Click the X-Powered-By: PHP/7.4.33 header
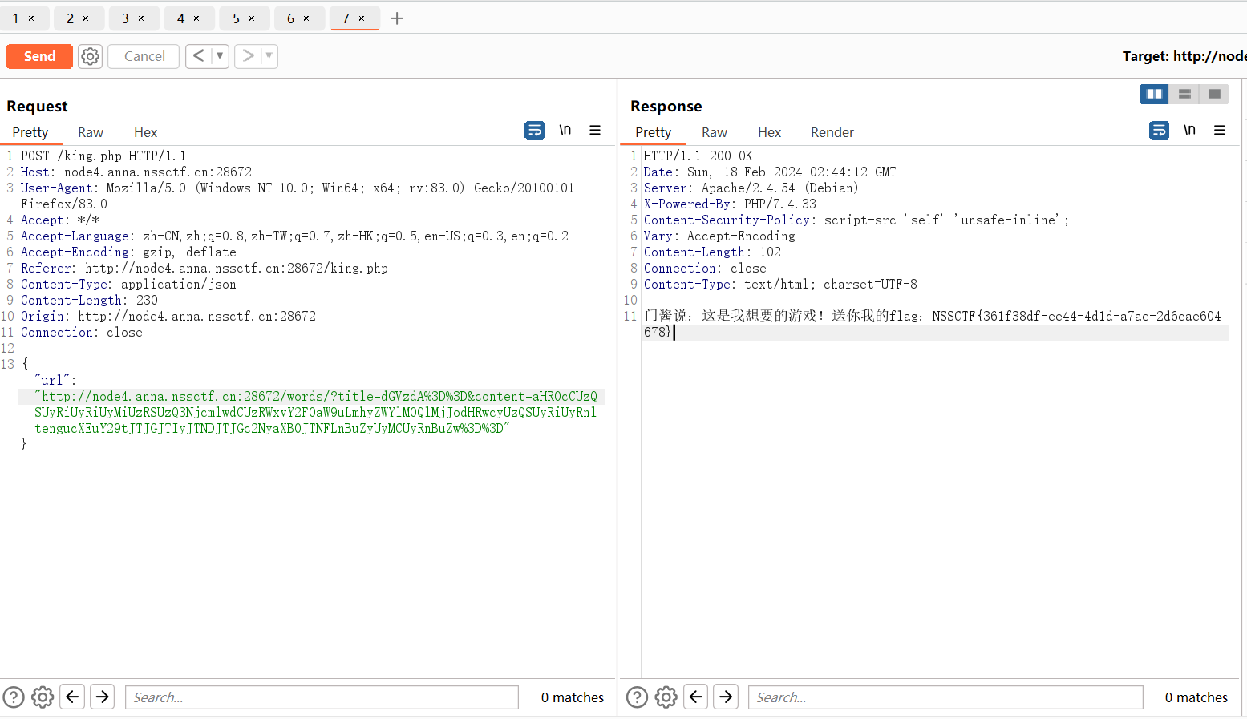This screenshot has height=719, width=1247. coord(730,204)
